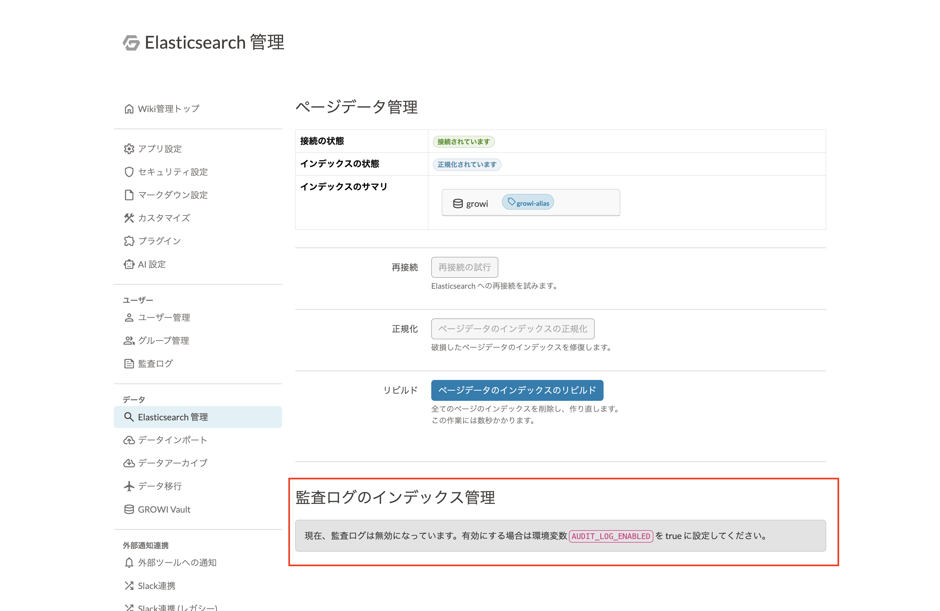Click ページデータのインデックスのリビルド button
Image resolution: width=940 pixels, height=611 pixels.
(x=517, y=390)
